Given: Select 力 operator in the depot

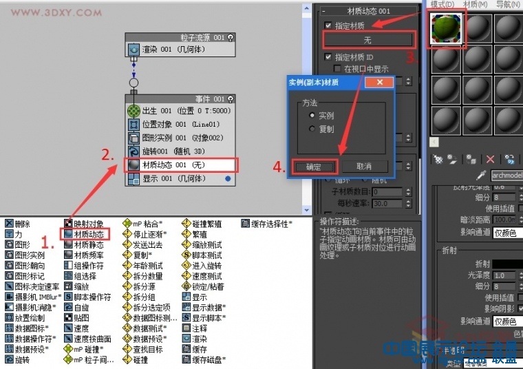Looking at the screenshot, I should (x=14, y=234).
